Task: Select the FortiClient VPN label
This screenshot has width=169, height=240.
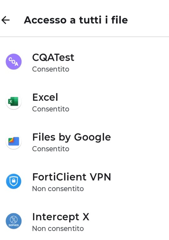Action: [71, 177]
